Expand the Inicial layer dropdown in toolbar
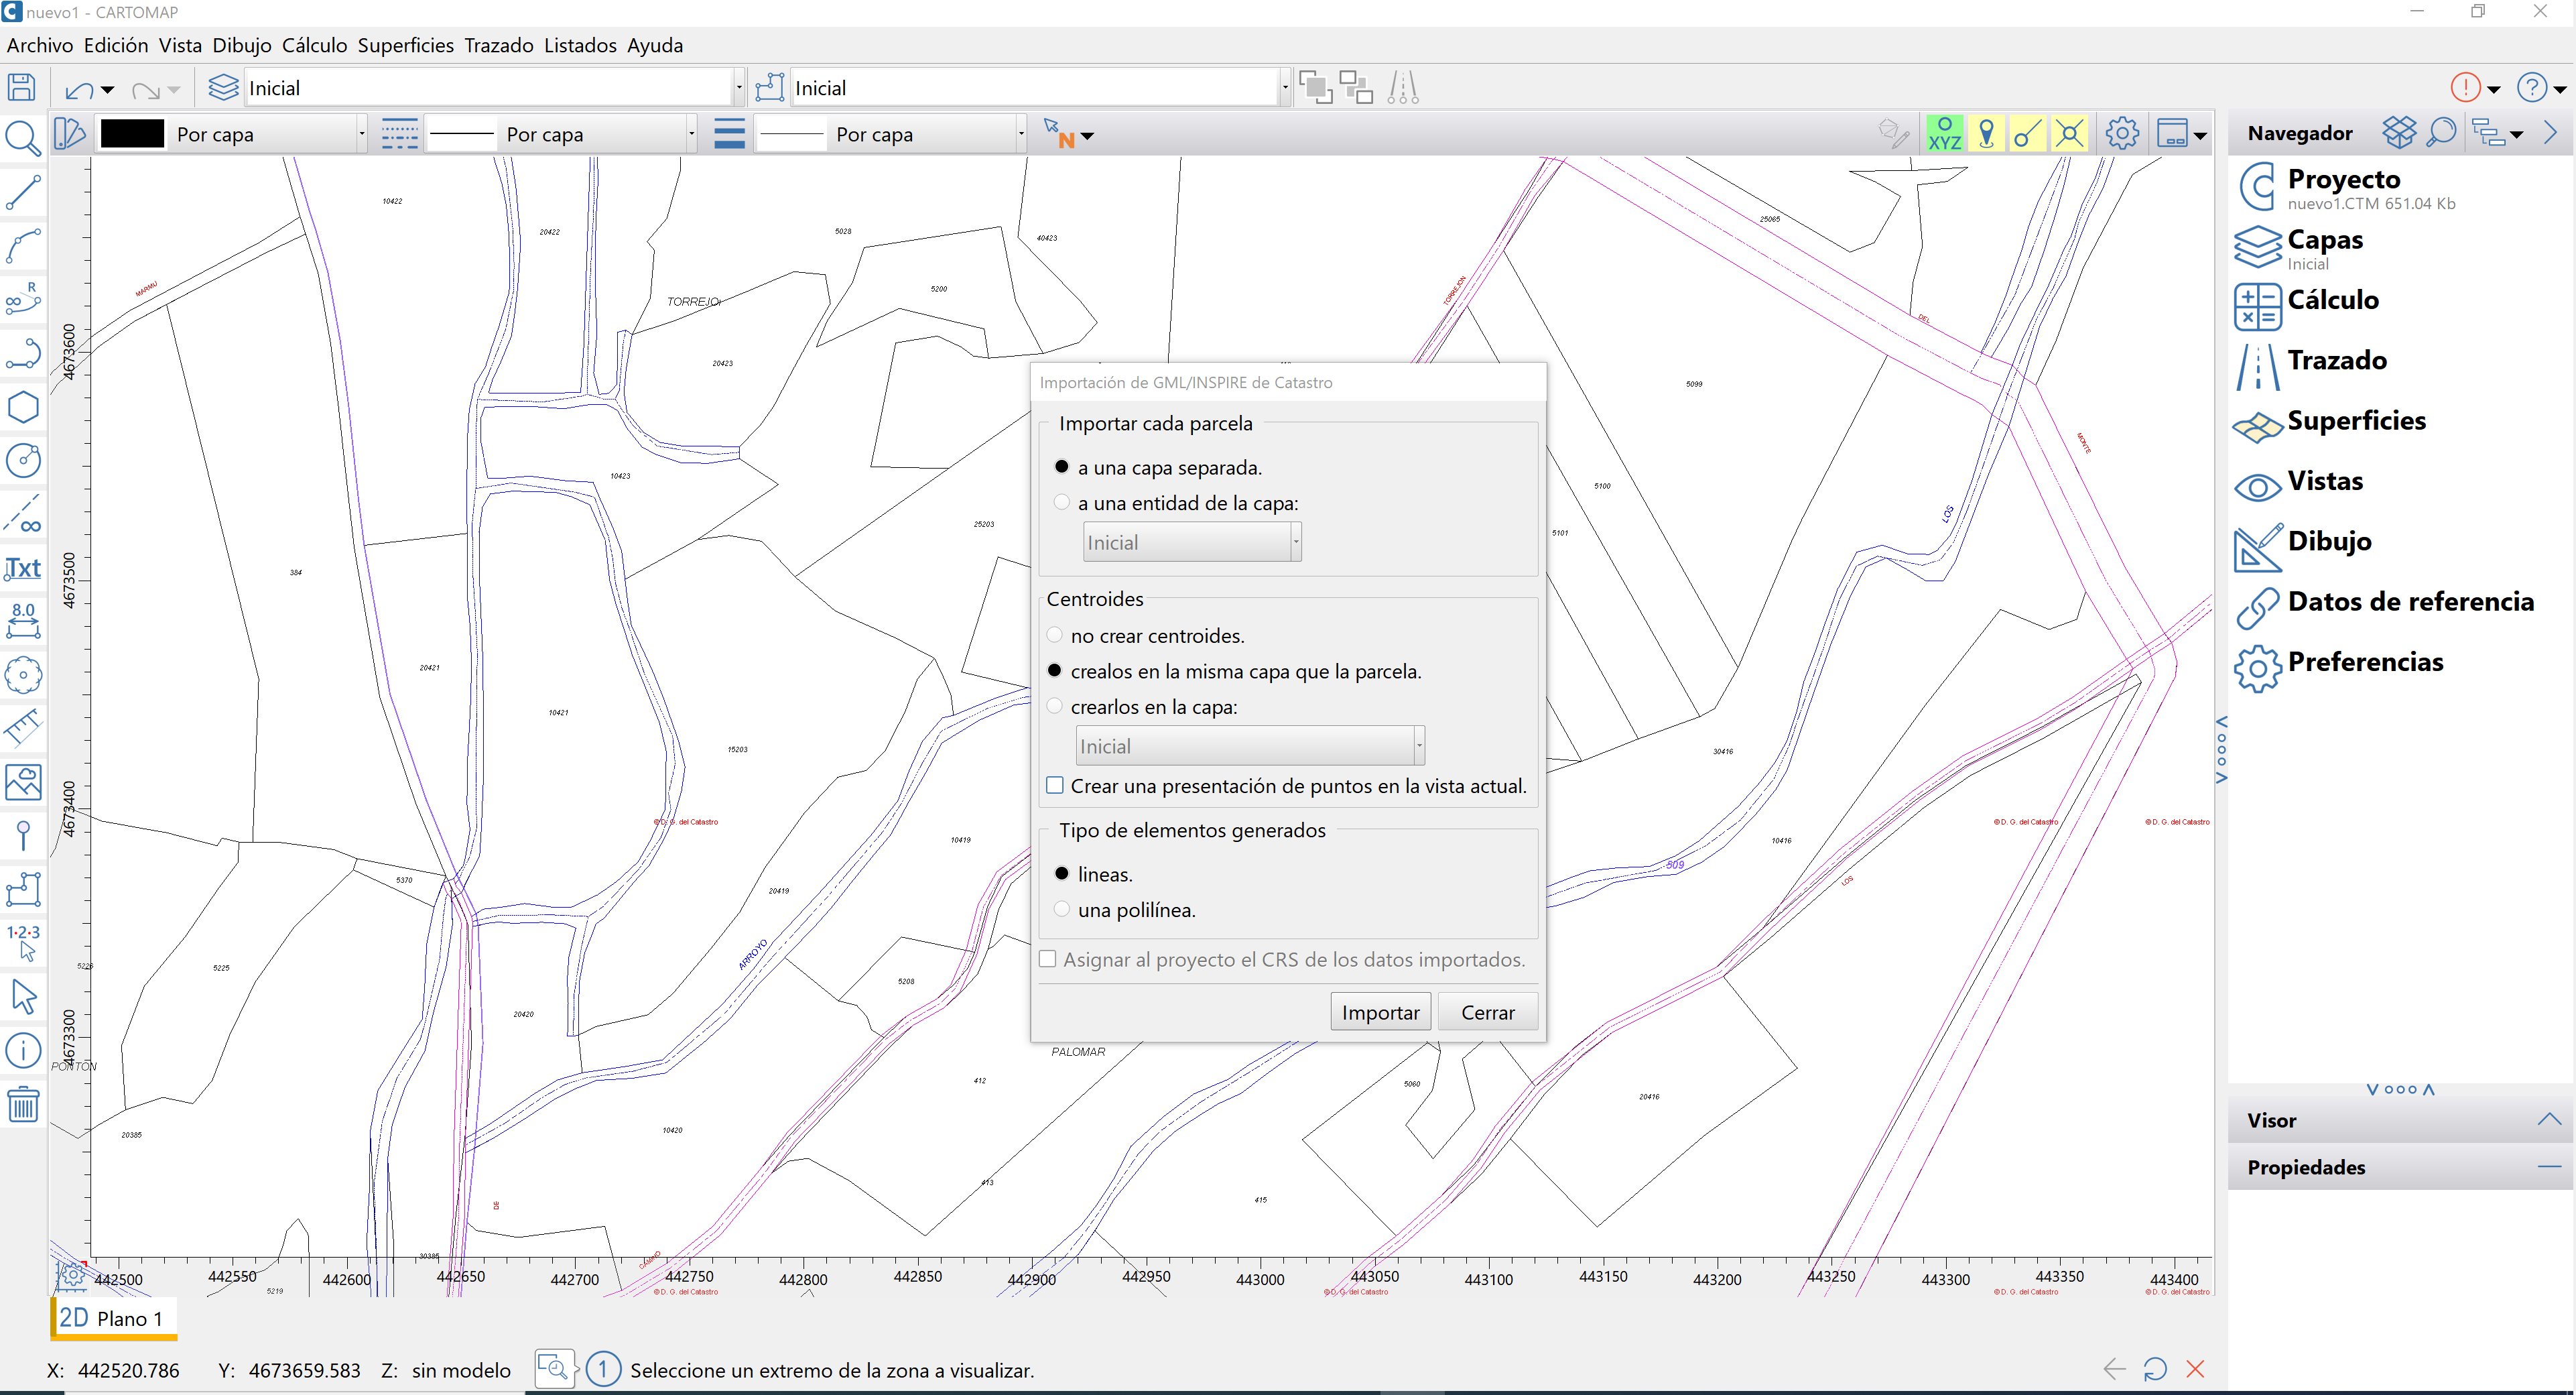This screenshot has height=1395, width=2576. click(738, 88)
